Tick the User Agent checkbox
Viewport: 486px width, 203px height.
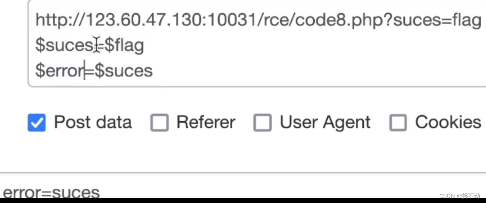tap(262, 123)
